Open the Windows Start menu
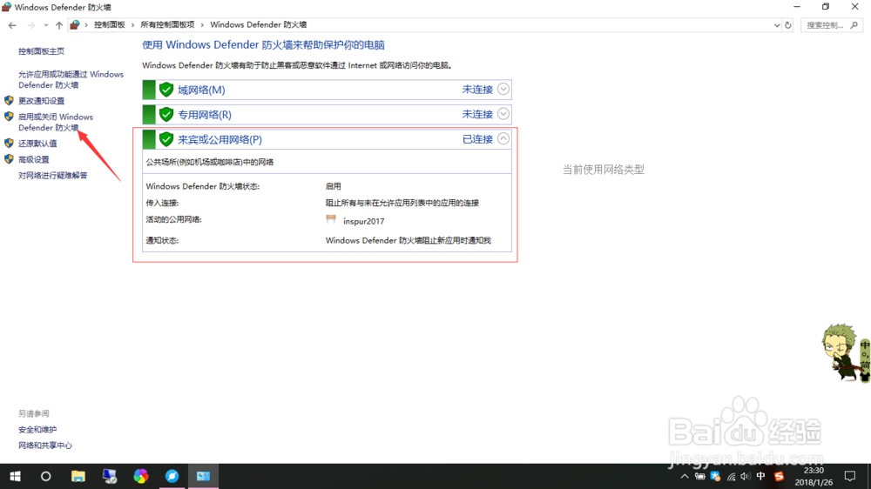Image resolution: width=871 pixels, height=489 pixels. point(15,476)
